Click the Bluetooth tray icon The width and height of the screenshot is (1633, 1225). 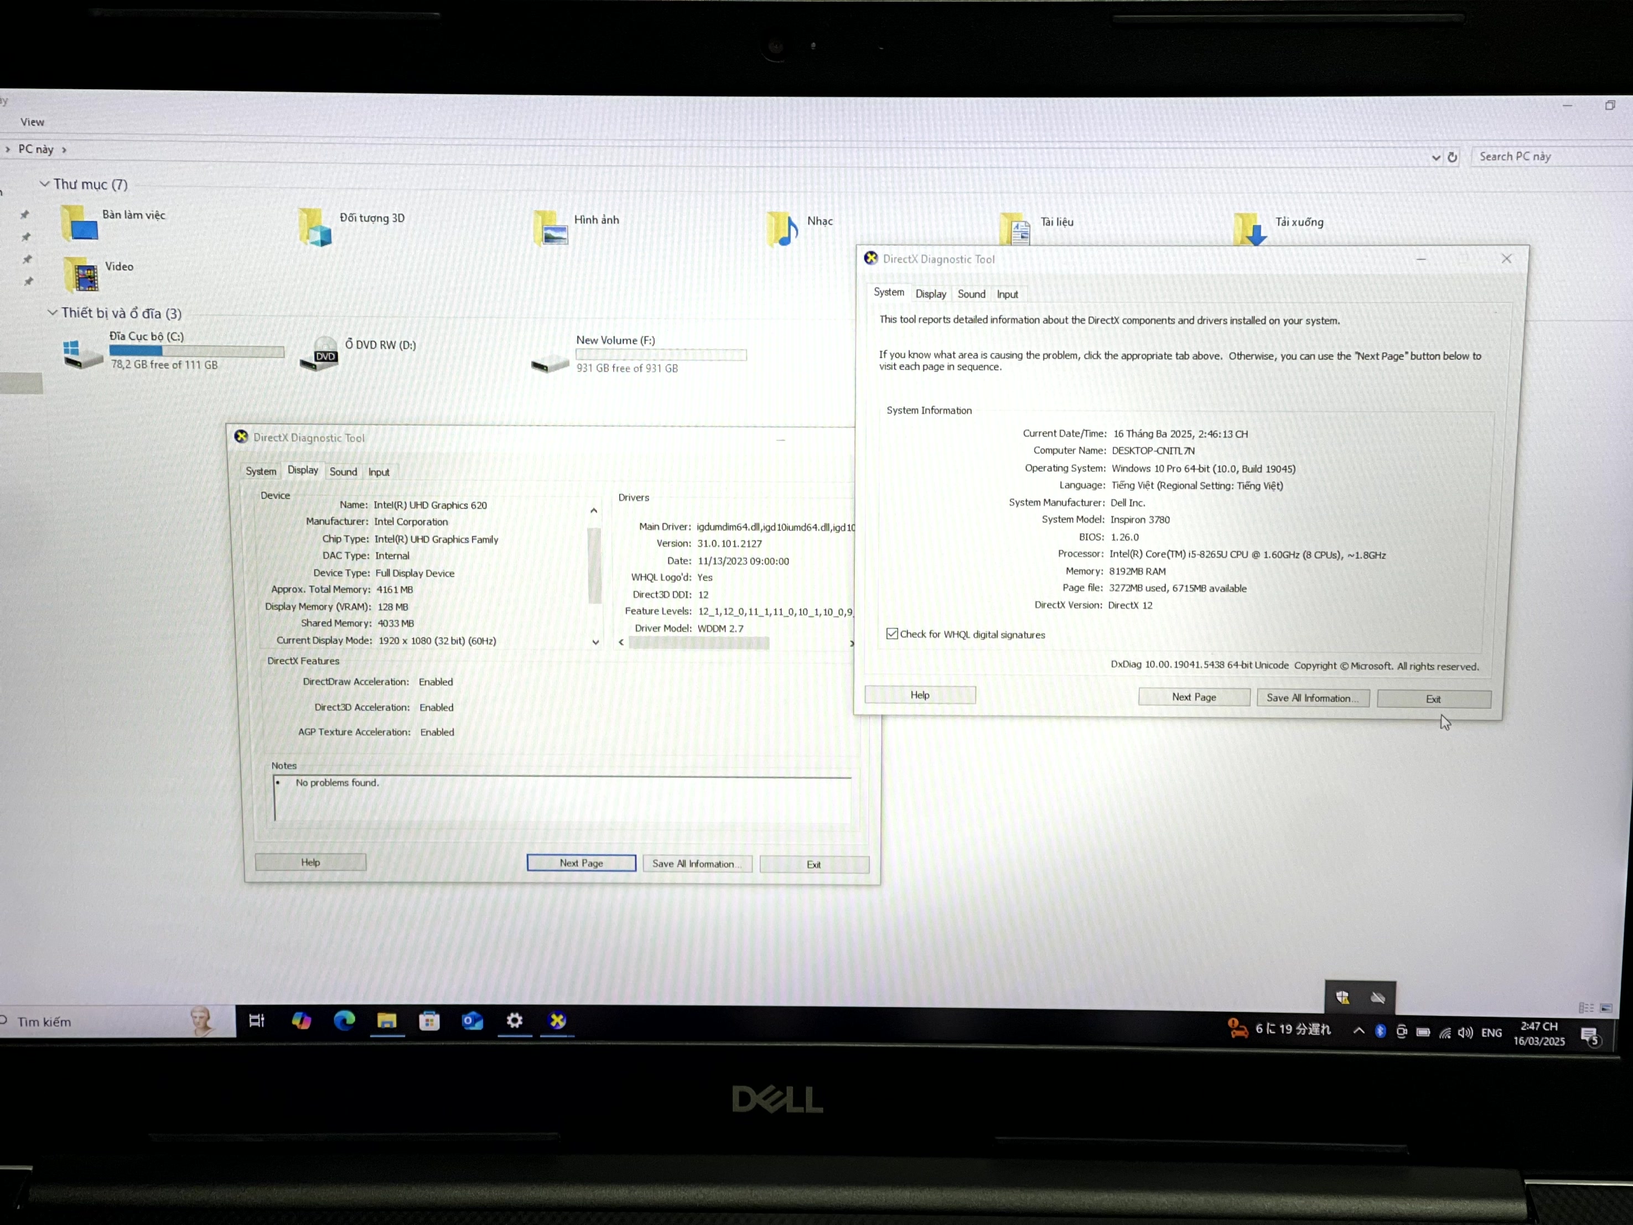(1381, 1032)
